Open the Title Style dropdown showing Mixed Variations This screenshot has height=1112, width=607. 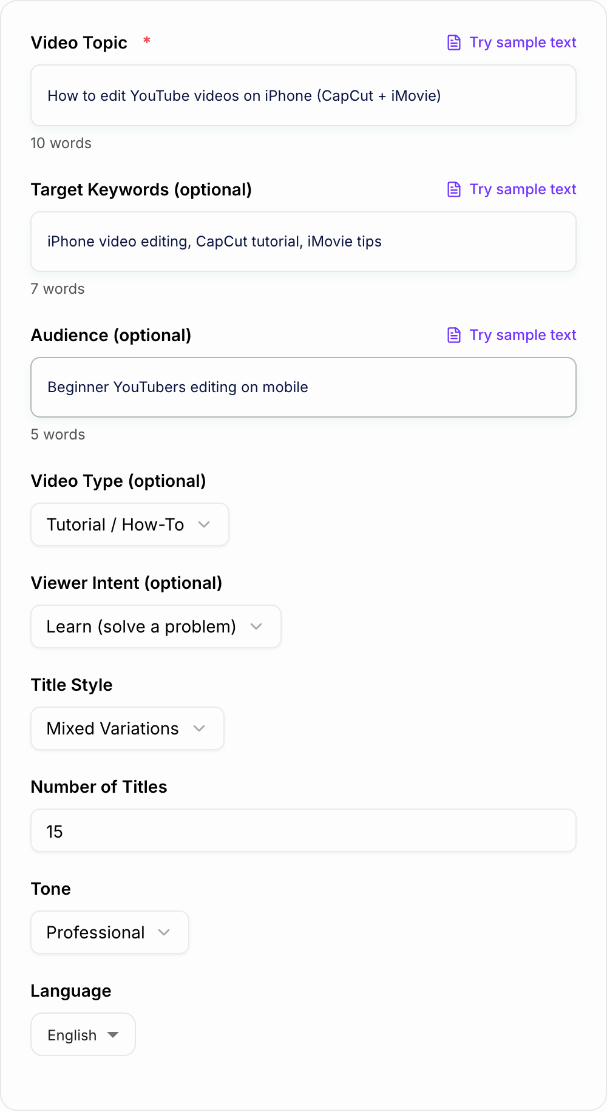127,728
